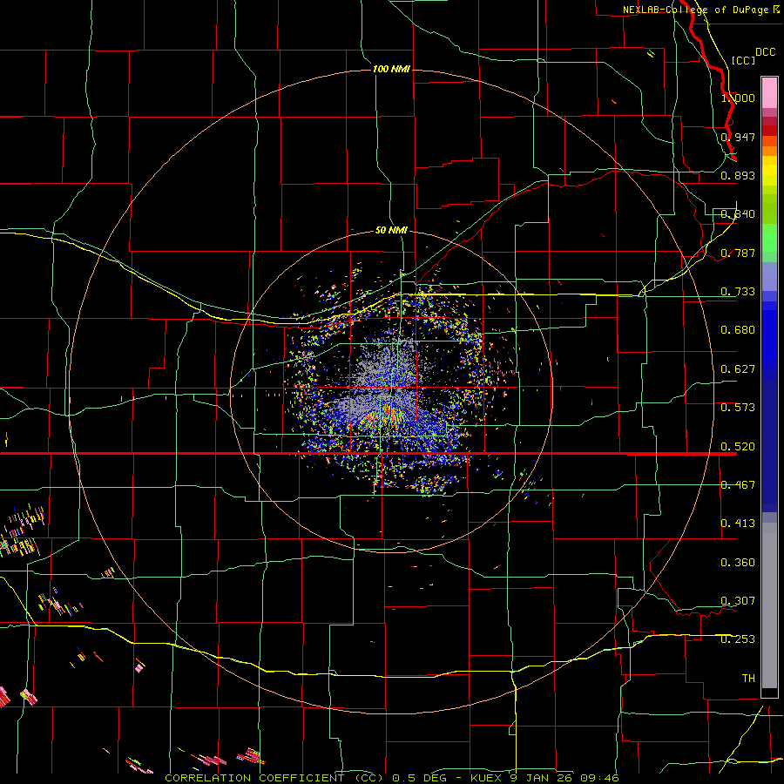Select the 0.360 scale value
The width and height of the screenshot is (784, 784).
click(x=738, y=563)
